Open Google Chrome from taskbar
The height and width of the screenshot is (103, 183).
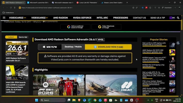95,100
